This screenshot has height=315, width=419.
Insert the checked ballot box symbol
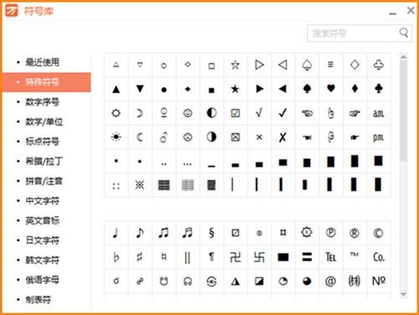click(x=235, y=113)
